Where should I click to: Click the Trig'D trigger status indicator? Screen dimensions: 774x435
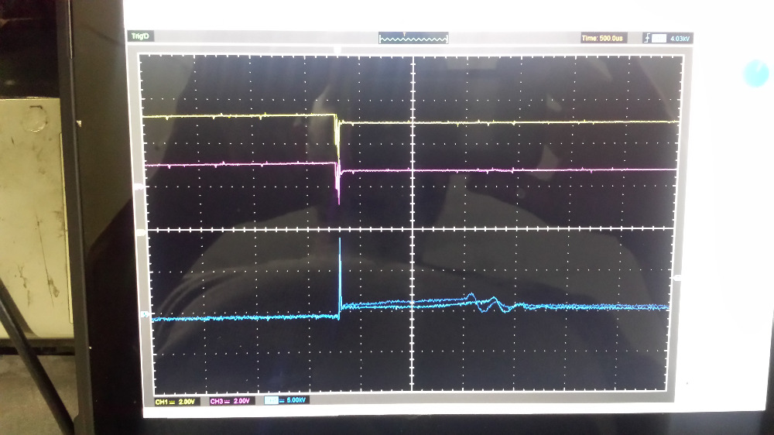pyautogui.click(x=141, y=36)
